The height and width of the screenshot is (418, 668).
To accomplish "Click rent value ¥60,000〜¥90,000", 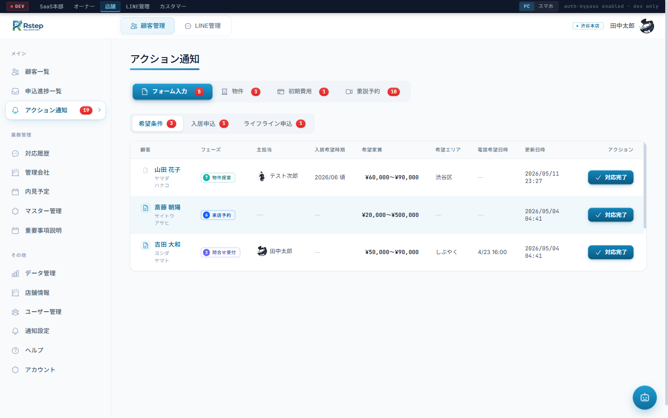I will click(x=392, y=177).
